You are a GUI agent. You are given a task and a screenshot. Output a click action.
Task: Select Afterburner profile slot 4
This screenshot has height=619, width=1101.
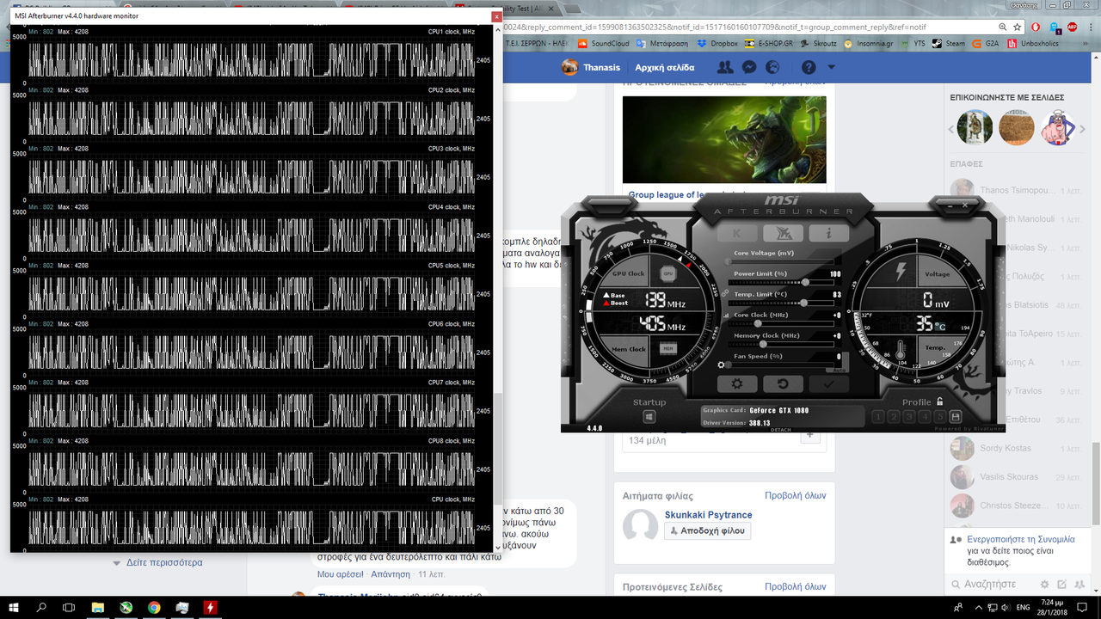click(925, 417)
